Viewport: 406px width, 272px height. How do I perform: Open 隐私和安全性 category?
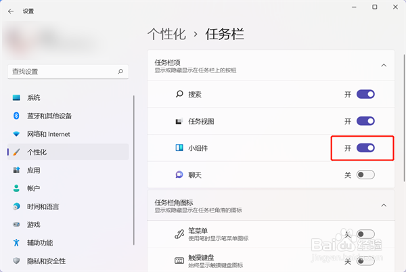coord(68,260)
